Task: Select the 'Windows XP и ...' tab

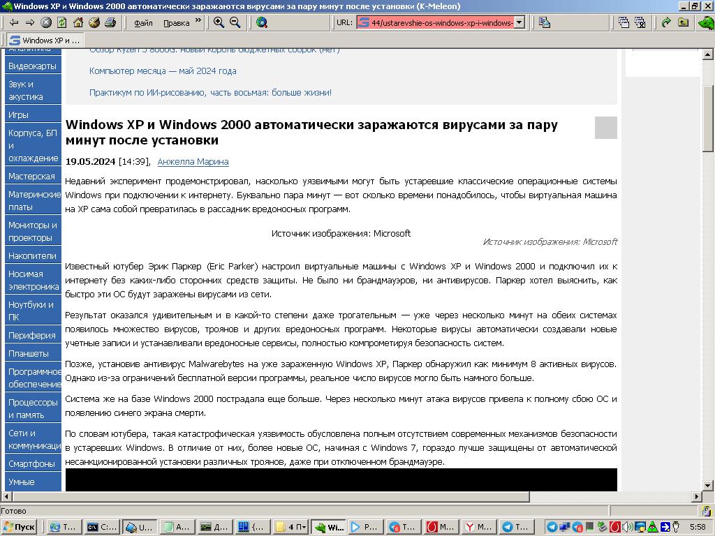Action: [x=45, y=40]
